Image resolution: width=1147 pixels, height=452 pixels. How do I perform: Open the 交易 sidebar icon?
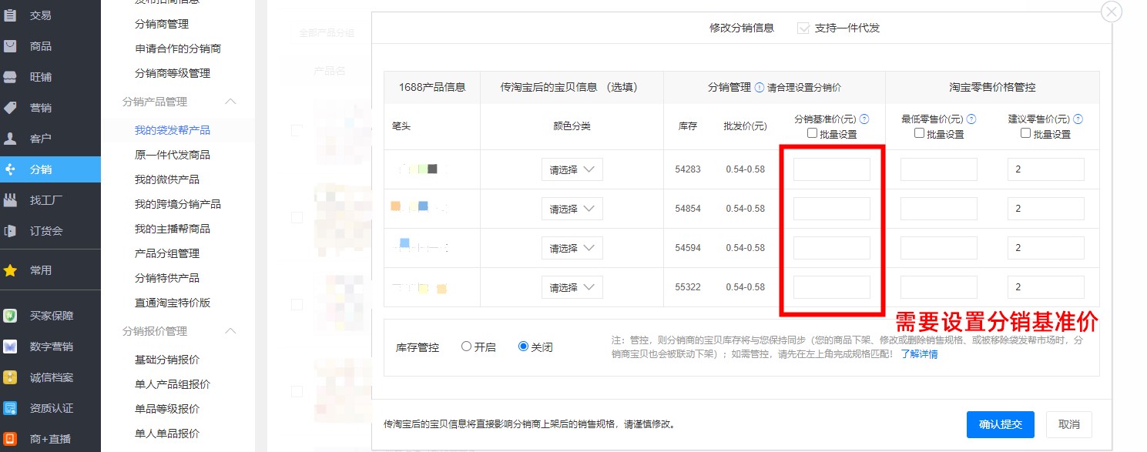point(10,15)
